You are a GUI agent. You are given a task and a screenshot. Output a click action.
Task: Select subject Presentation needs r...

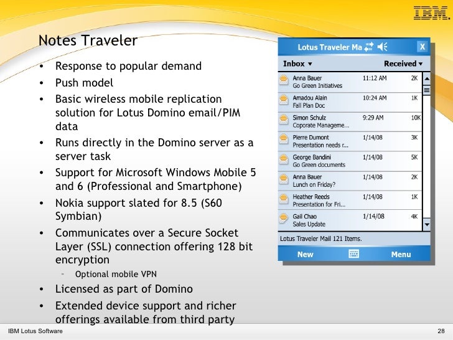(320, 145)
